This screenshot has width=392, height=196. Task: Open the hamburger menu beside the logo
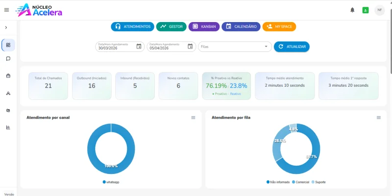(x=6, y=10)
